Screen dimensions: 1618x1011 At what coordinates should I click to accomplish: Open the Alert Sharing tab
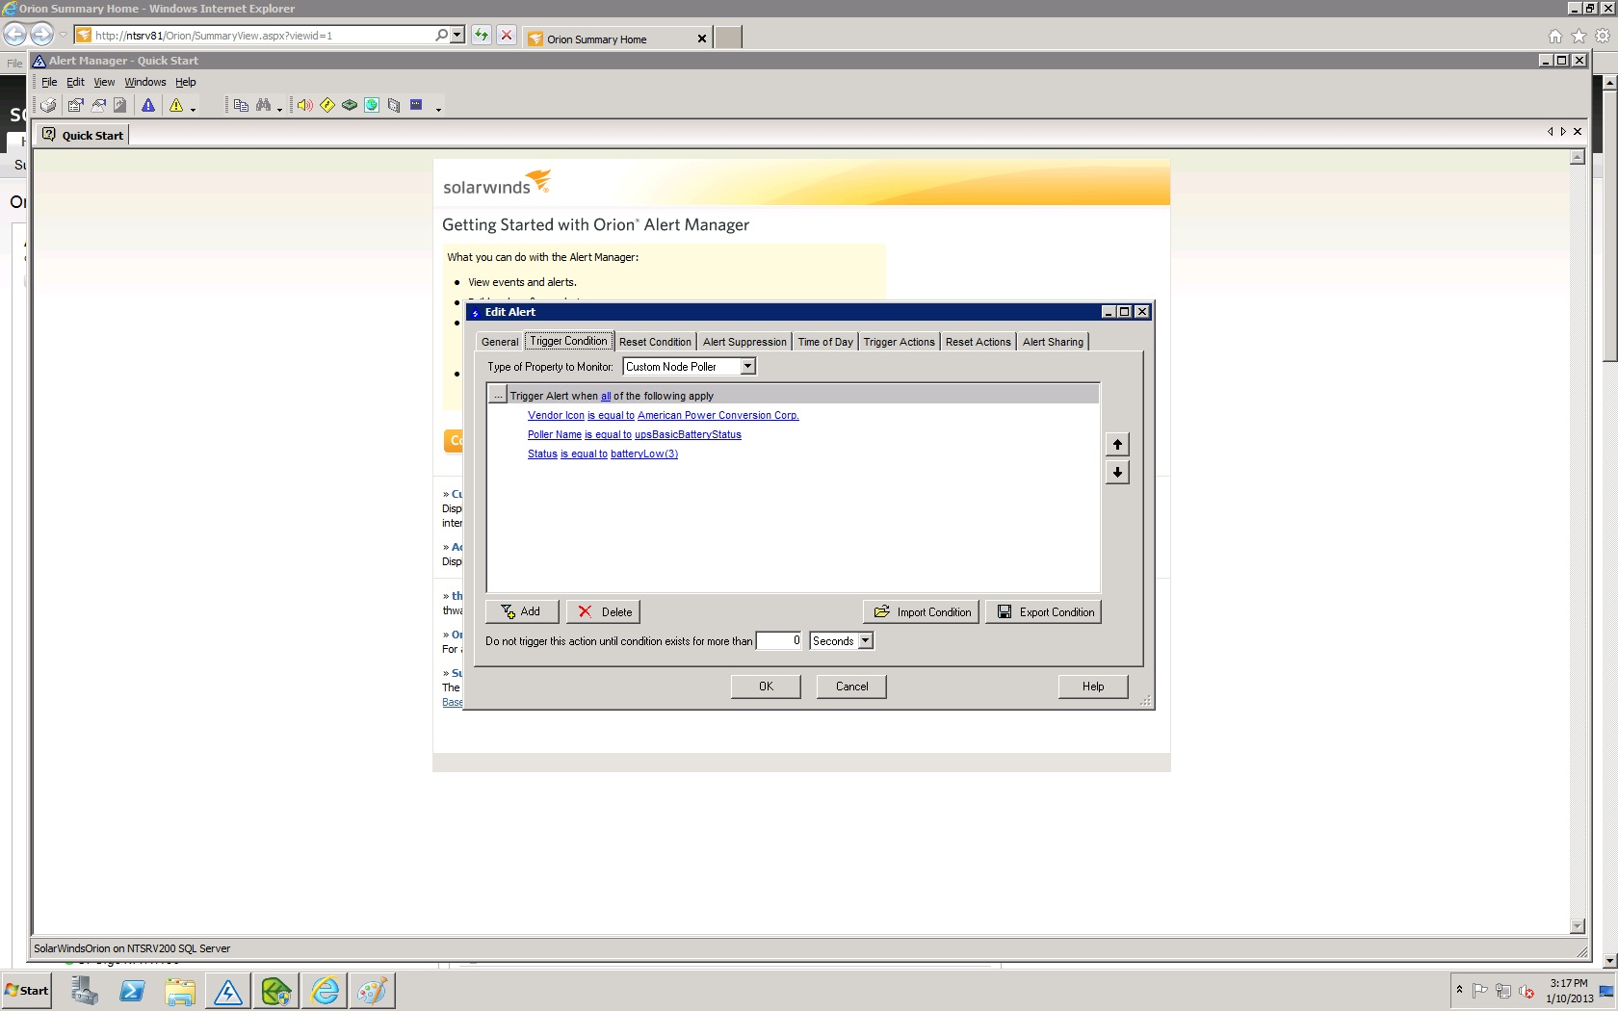(x=1053, y=342)
